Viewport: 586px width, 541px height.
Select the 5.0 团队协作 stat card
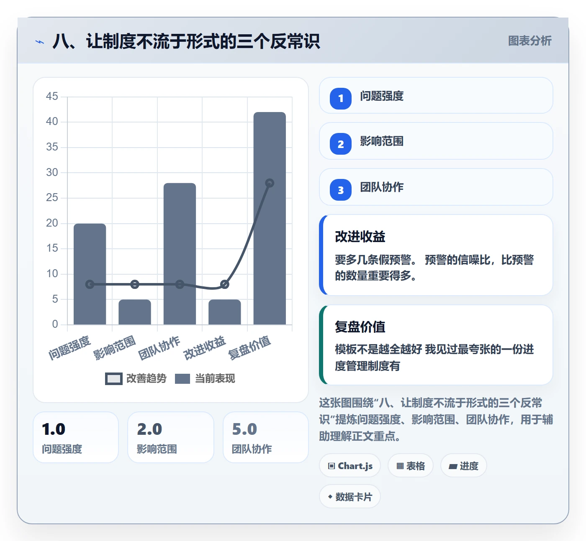coord(266,437)
